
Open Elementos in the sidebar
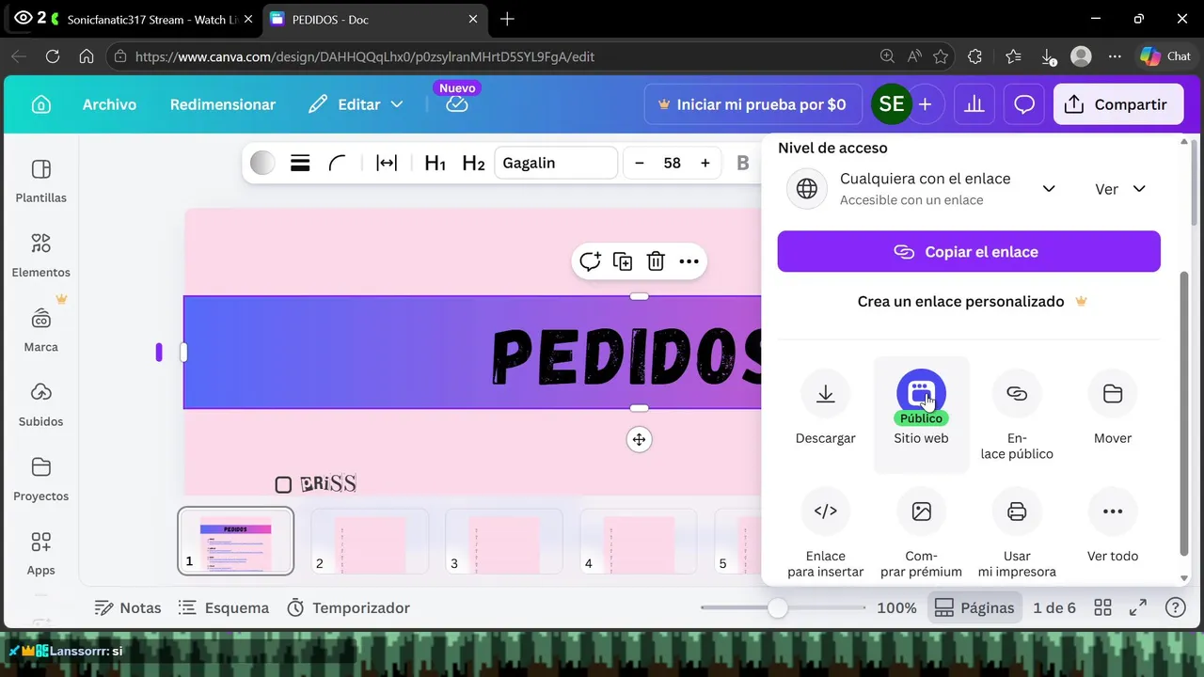click(41, 255)
